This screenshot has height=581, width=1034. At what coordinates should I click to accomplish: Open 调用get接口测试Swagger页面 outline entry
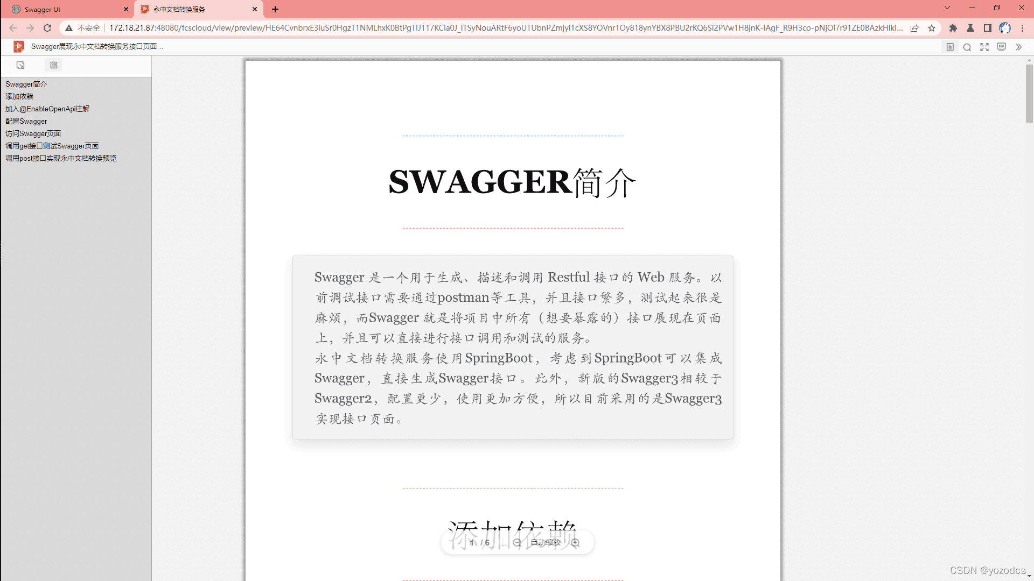click(x=52, y=146)
